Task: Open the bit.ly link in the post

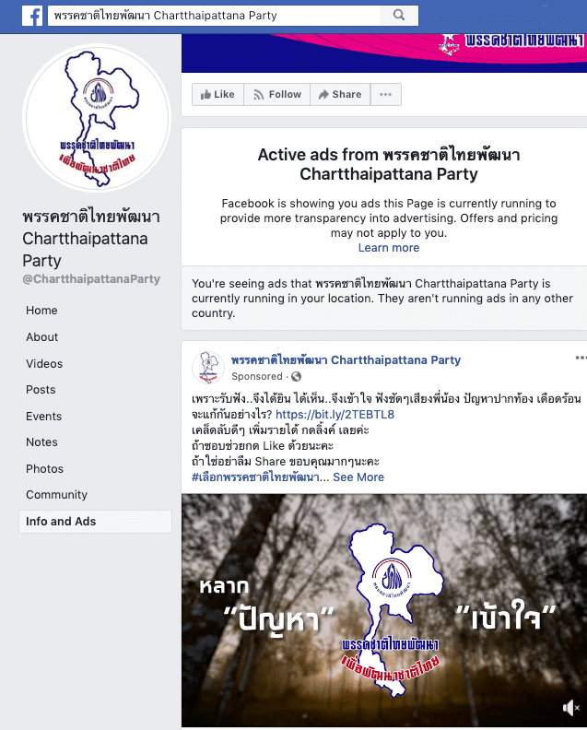Action: [335, 415]
